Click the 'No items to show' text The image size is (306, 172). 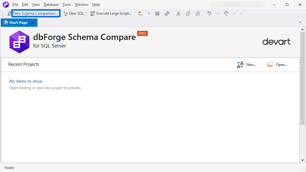pos(26,81)
